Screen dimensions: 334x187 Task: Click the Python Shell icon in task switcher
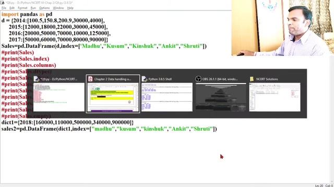[x=145, y=79]
